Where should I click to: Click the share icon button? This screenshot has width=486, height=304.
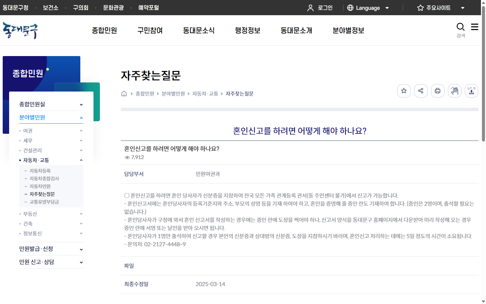click(421, 91)
